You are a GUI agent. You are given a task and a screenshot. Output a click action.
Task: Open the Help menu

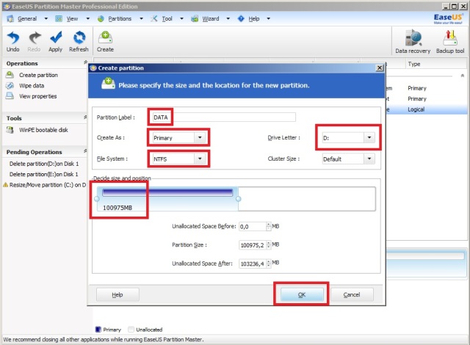click(254, 18)
